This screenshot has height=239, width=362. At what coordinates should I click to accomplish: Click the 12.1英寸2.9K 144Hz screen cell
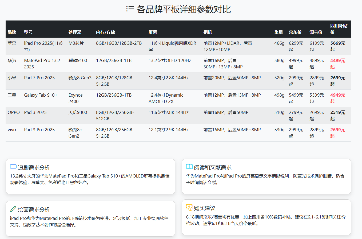(x=169, y=130)
